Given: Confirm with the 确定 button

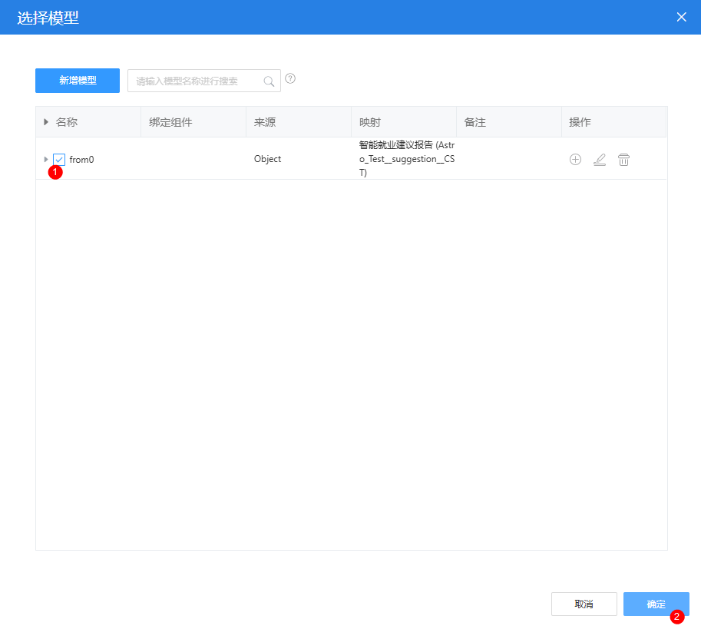Looking at the screenshot, I should [x=656, y=604].
